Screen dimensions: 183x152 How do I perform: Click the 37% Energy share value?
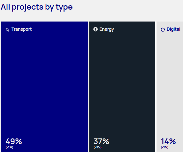101,141
